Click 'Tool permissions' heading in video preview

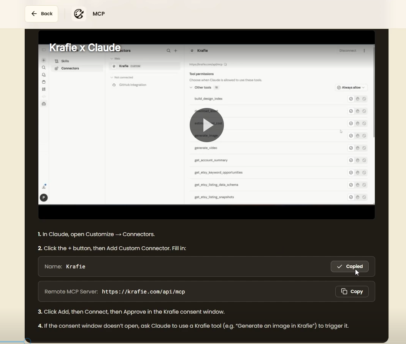(201, 74)
